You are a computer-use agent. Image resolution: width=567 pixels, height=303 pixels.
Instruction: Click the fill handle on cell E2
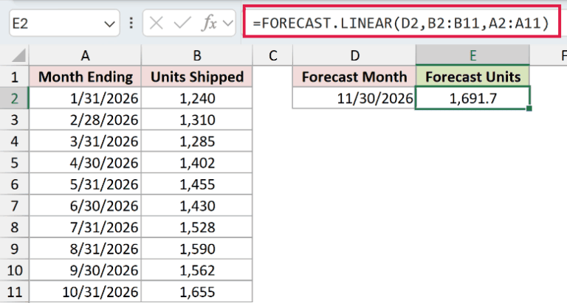pos(529,108)
